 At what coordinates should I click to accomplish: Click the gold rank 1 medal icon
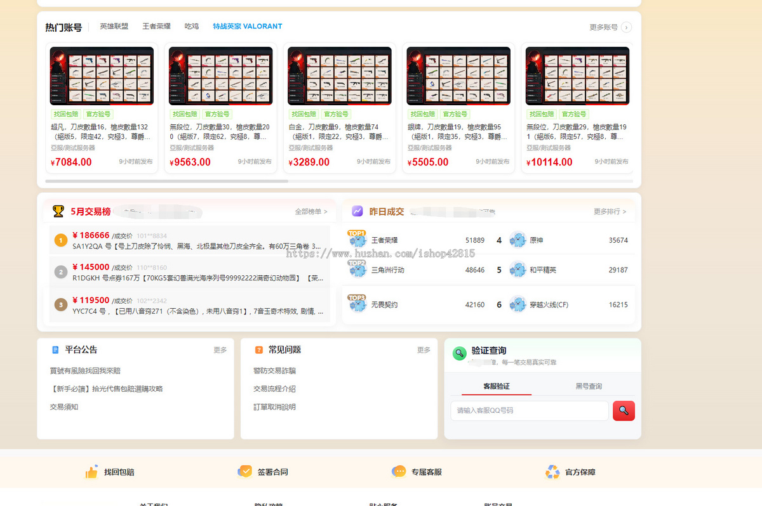61,240
